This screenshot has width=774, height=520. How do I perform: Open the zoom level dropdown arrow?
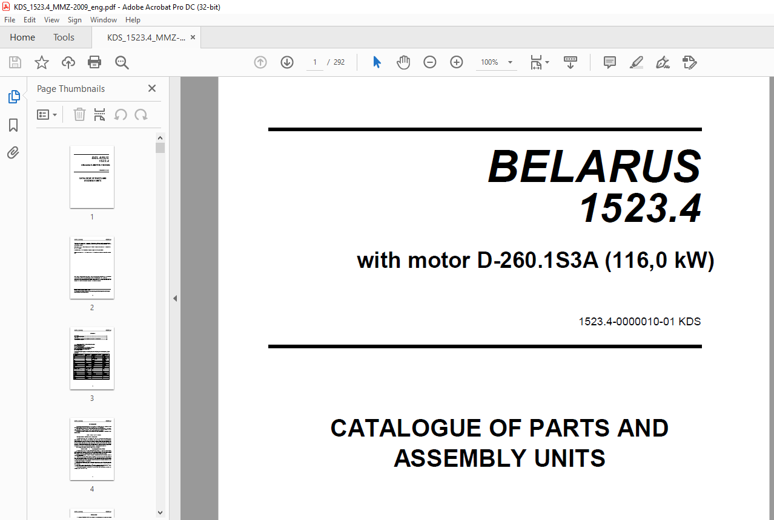[x=510, y=62]
